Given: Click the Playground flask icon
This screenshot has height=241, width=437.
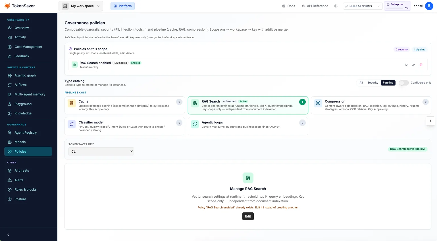Looking at the screenshot, I should coord(10,104).
